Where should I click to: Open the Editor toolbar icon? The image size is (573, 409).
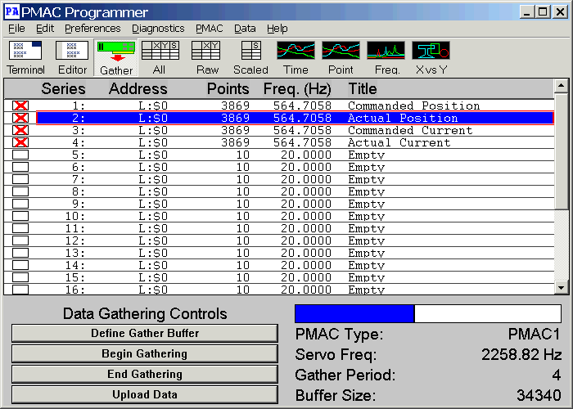click(71, 56)
